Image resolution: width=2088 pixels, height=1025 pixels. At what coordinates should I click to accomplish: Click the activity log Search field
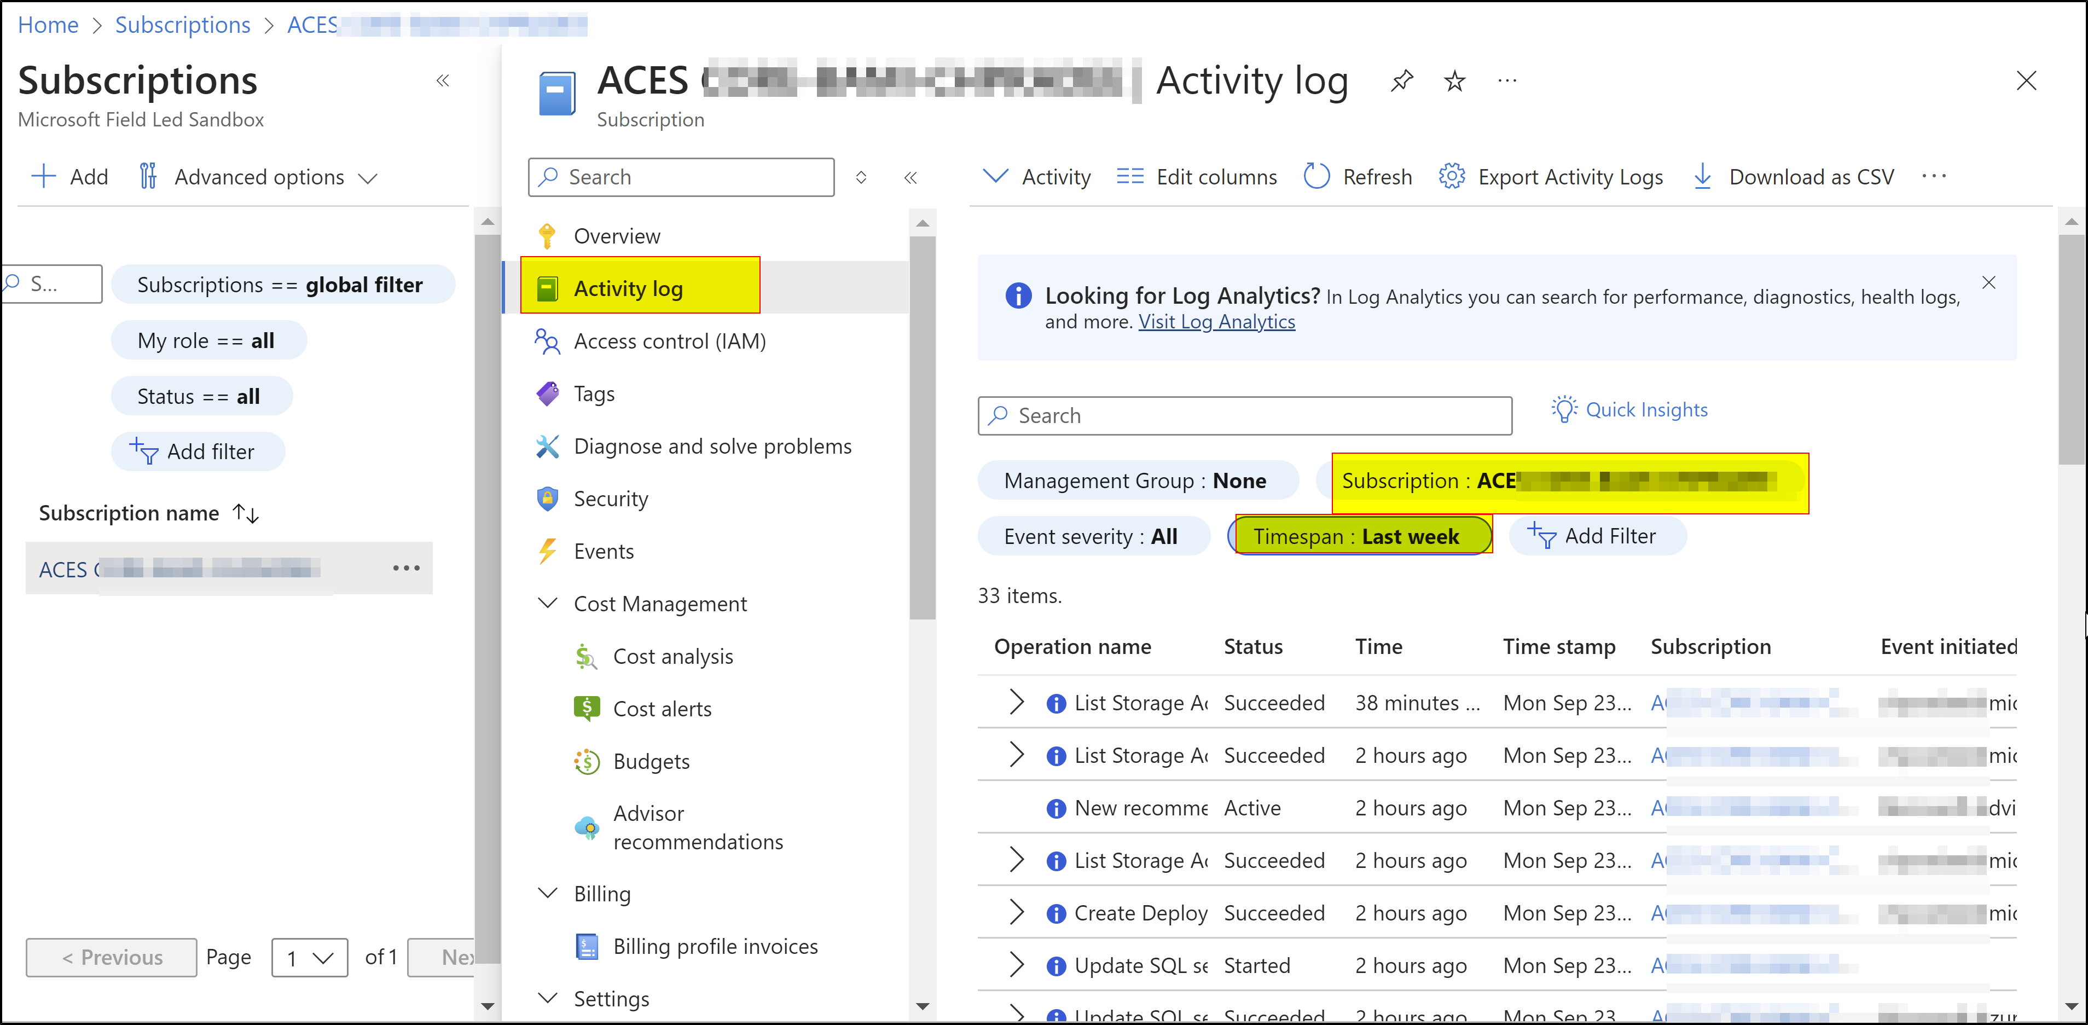(1245, 416)
